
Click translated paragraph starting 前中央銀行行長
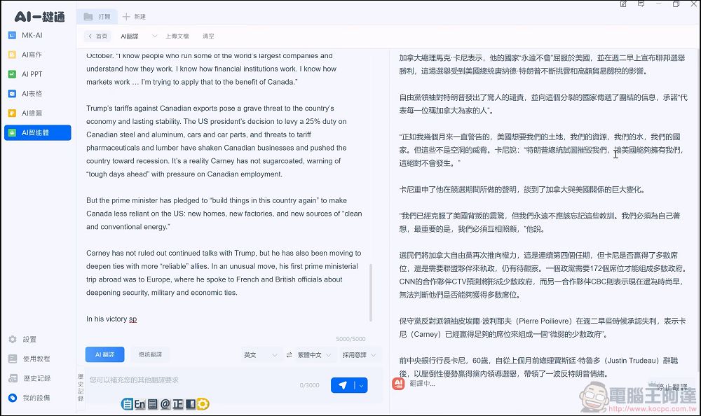(538, 367)
